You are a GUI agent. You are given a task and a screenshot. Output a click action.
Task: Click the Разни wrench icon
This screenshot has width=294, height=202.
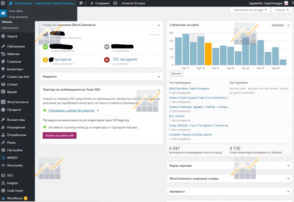tap(3, 143)
